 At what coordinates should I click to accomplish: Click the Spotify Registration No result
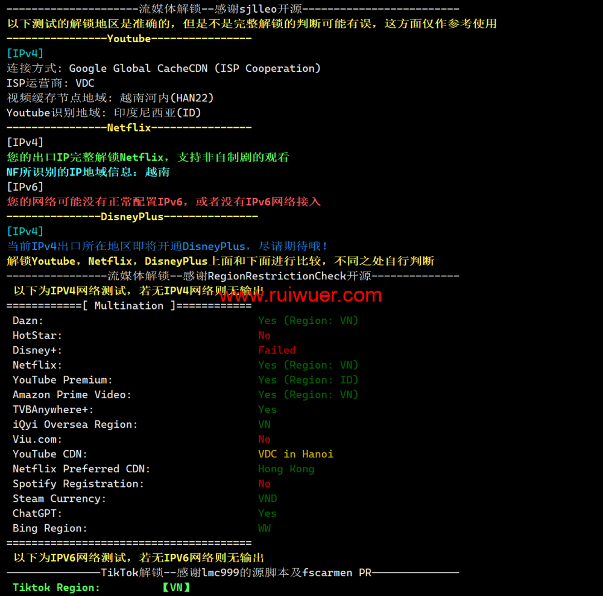click(264, 484)
